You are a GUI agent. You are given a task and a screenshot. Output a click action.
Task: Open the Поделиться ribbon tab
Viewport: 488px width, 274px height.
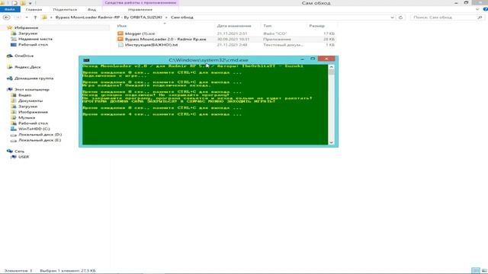click(65, 10)
